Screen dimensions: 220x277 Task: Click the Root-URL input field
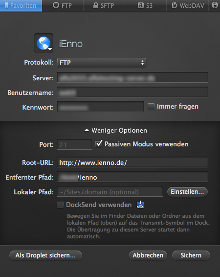click(x=132, y=162)
